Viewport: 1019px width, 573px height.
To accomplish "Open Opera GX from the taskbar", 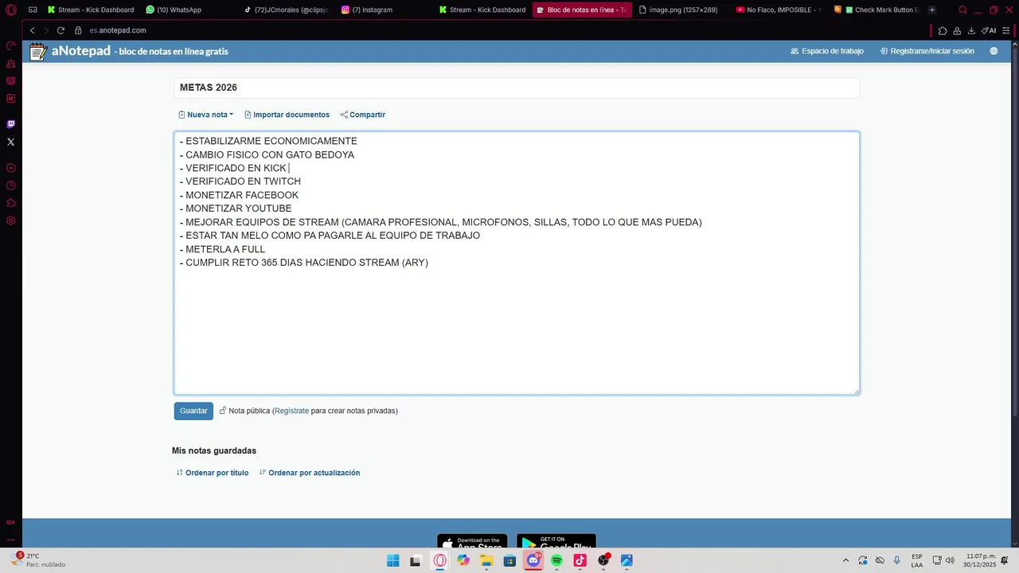I will click(x=439, y=560).
